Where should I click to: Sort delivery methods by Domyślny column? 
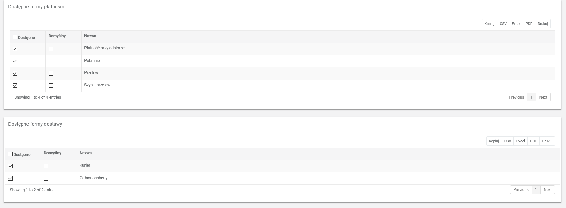[x=53, y=153]
